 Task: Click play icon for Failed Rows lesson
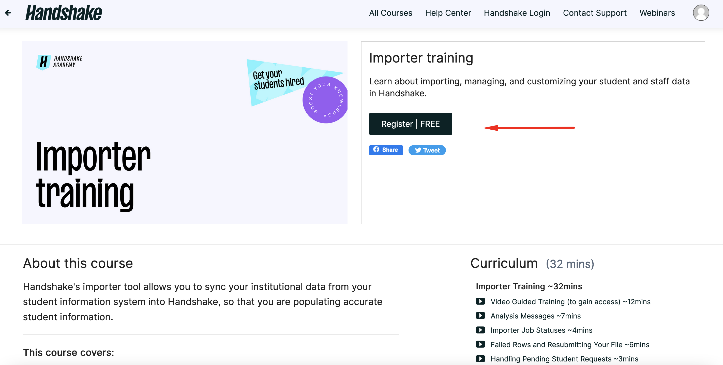(480, 344)
